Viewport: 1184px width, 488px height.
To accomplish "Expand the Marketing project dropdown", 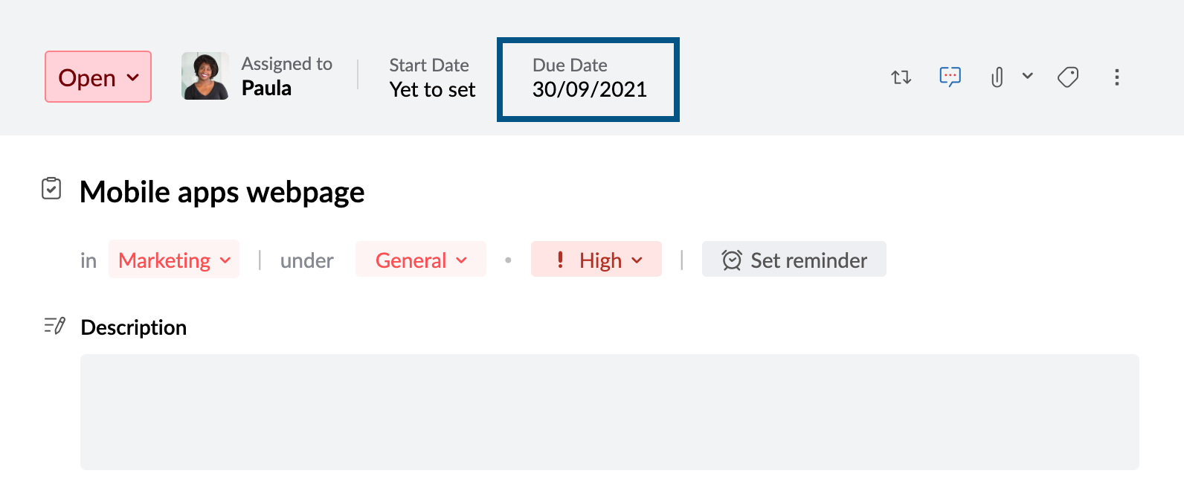I will (174, 260).
